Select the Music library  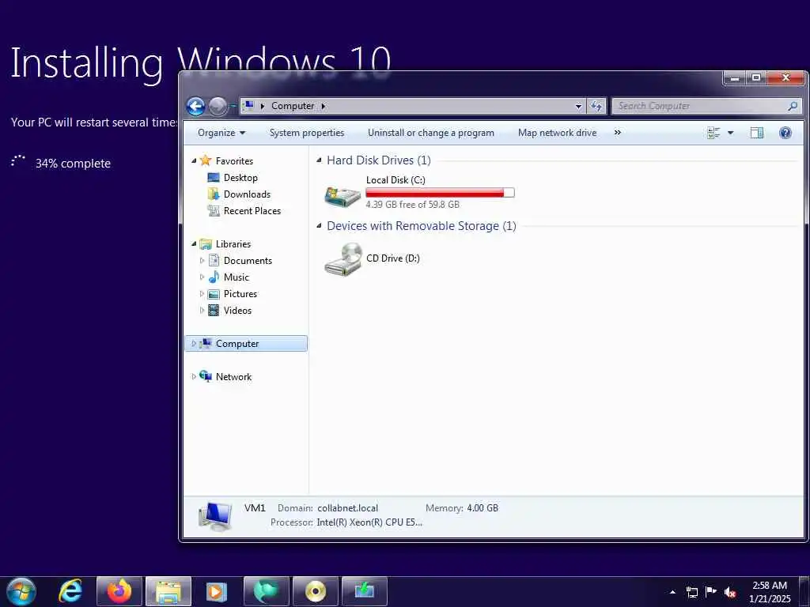236,277
